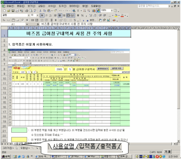Select the Option Button form control icon
This screenshot has width=181, height=159.
point(27,20)
